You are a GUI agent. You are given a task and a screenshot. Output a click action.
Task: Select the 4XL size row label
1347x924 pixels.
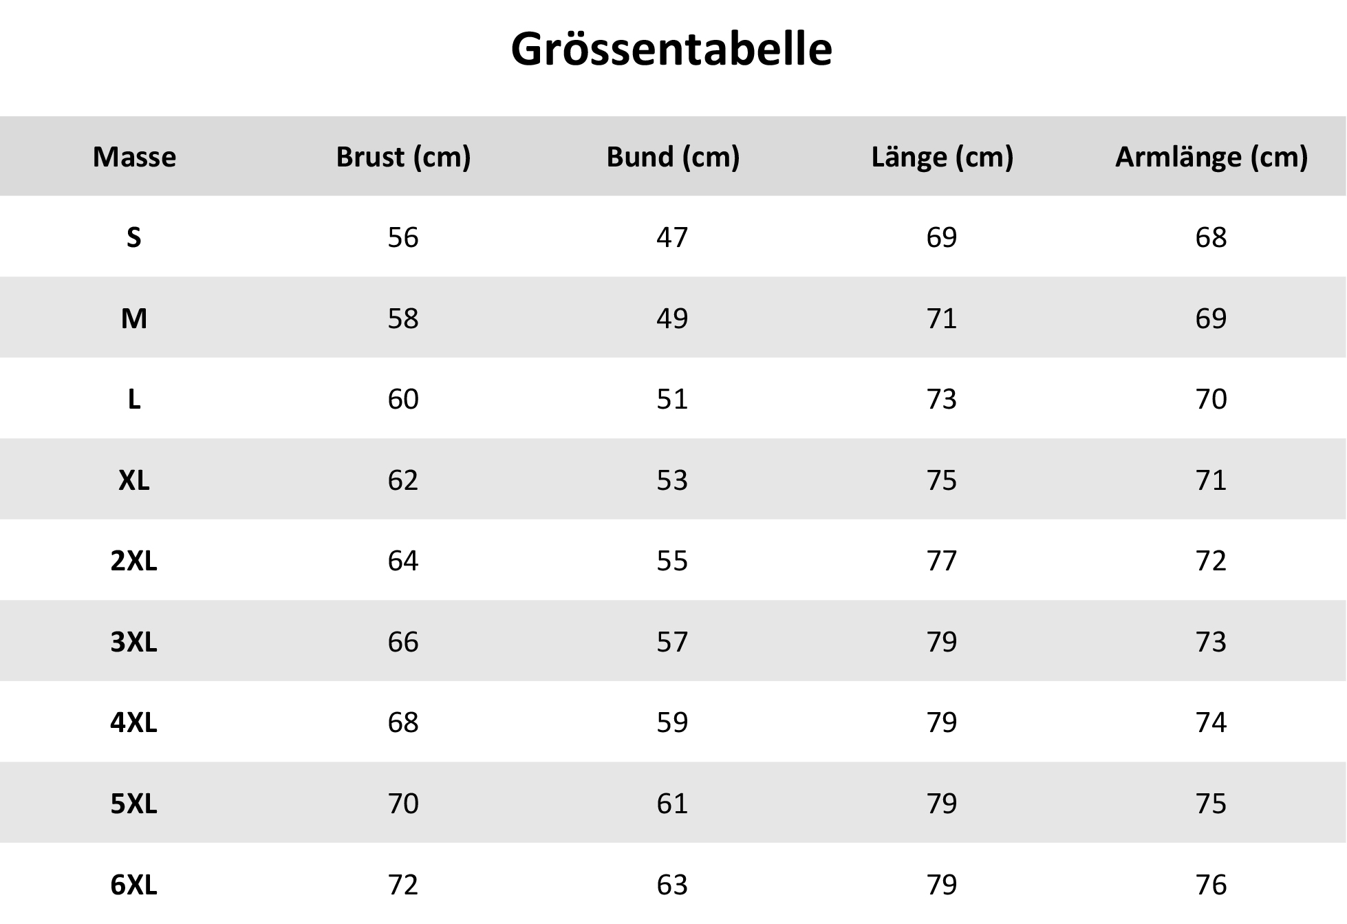pos(134,722)
